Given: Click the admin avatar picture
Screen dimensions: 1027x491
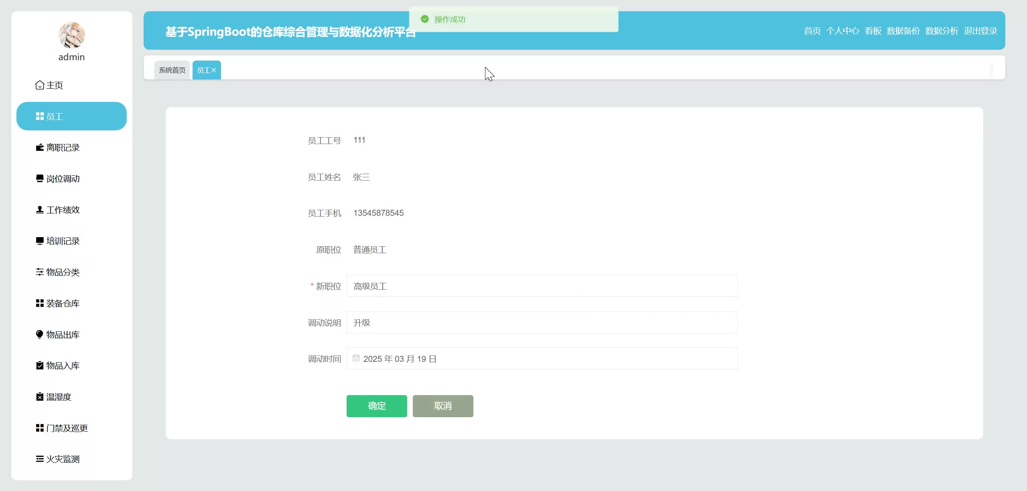Looking at the screenshot, I should point(71,35).
